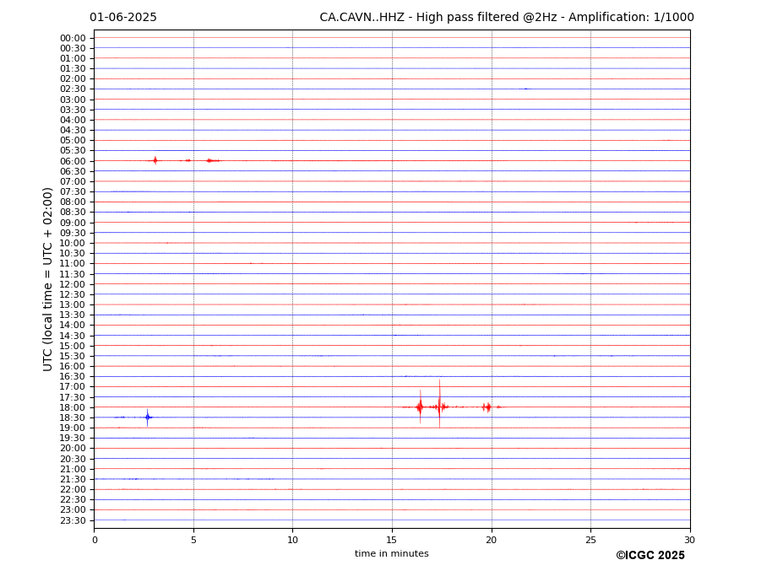Click the x-axis tick label 0

(x=95, y=540)
